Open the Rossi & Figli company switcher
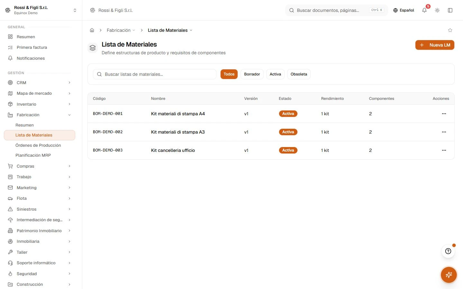 pos(41,10)
